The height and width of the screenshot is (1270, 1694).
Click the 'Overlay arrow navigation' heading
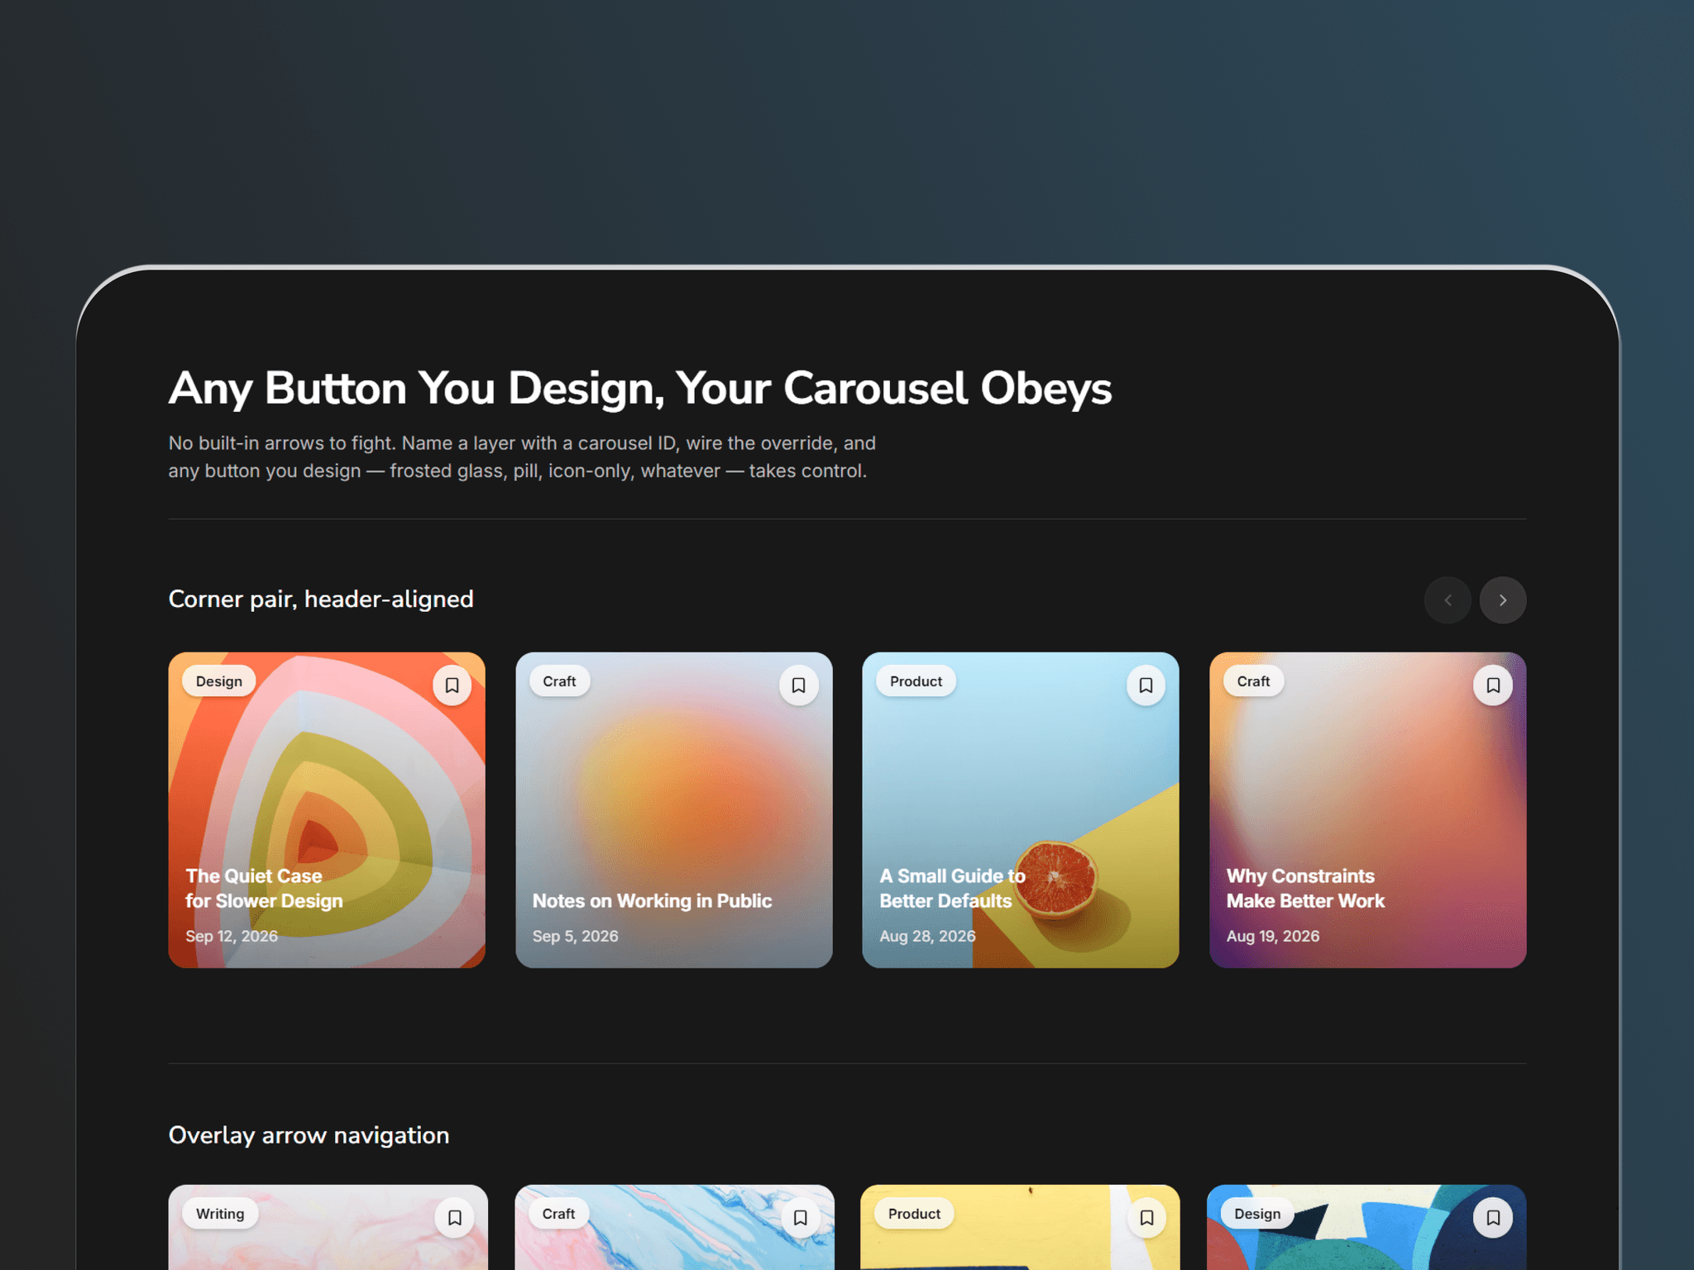pos(309,1135)
